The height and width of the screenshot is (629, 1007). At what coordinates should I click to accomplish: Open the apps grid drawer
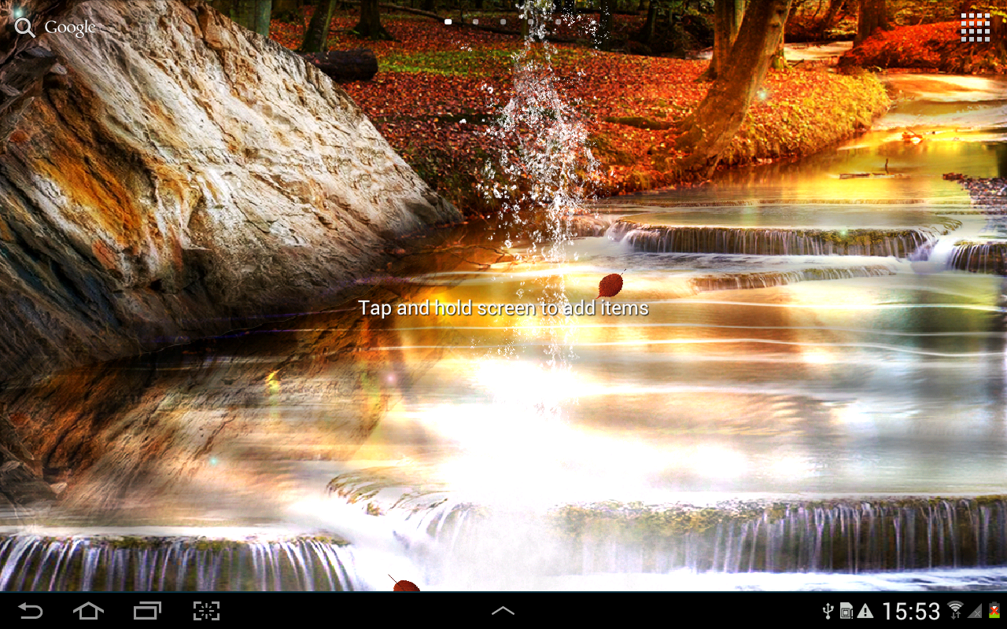975,28
